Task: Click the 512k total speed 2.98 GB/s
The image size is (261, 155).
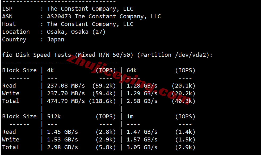Action: (62, 147)
